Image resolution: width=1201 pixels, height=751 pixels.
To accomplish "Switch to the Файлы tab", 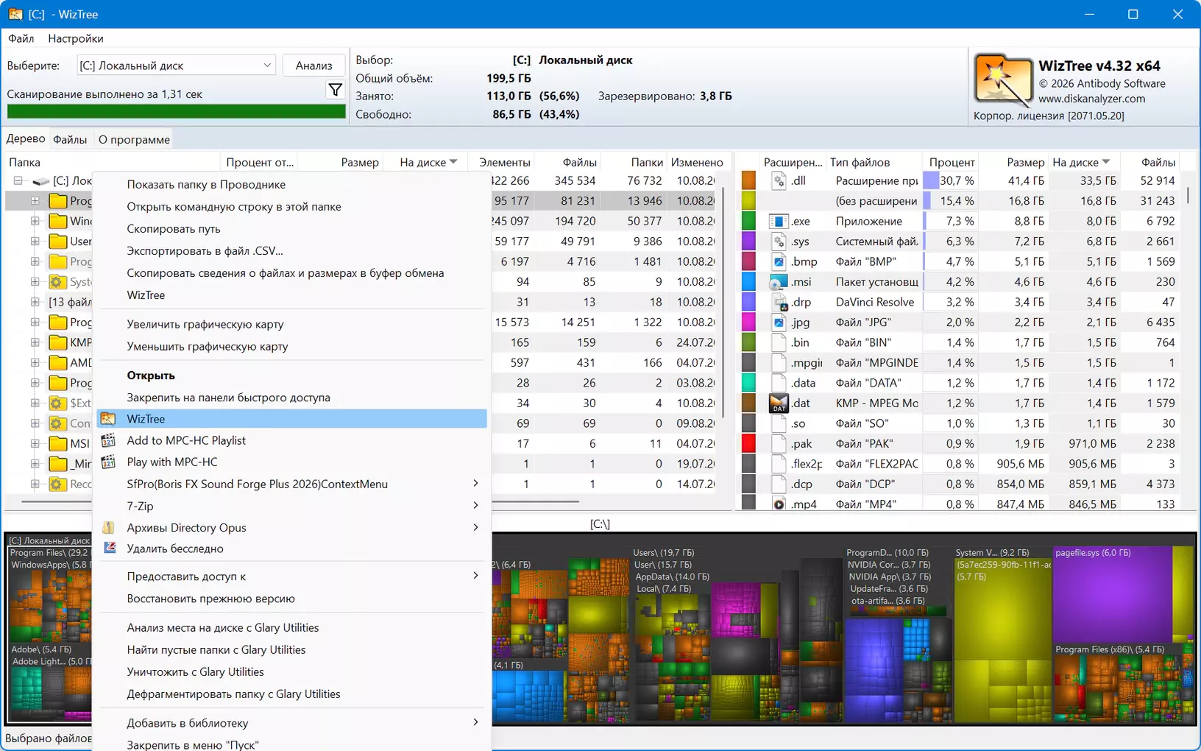I will (70, 139).
